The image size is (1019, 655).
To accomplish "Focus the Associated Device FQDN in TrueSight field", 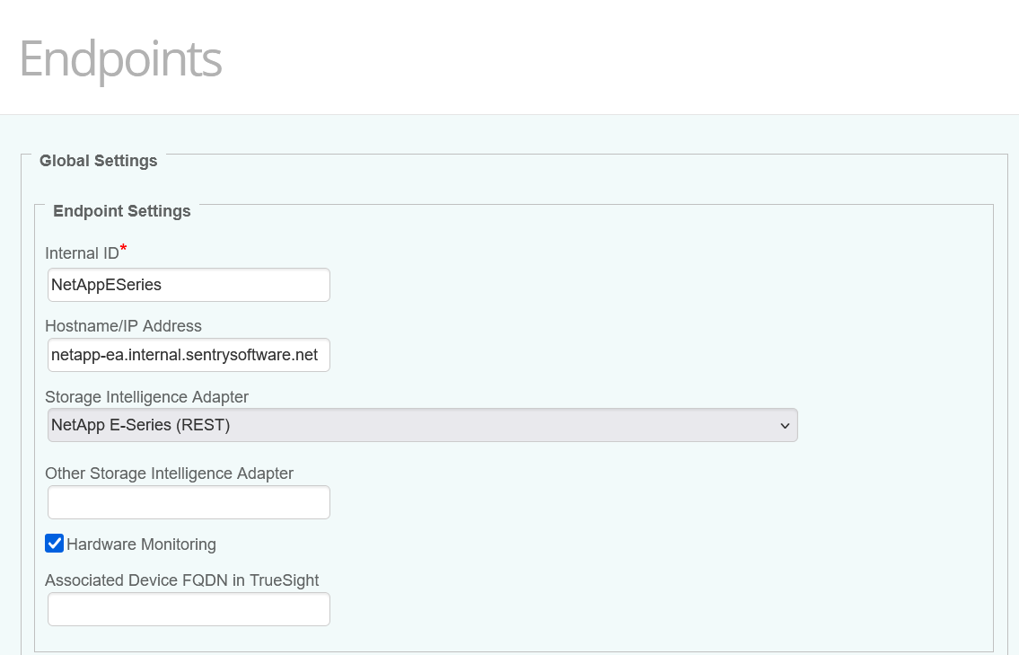I will (x=189, y=608).
